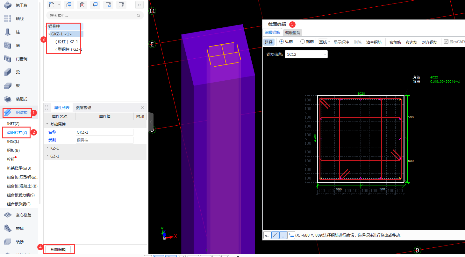
Task: Switch to the 图层管理 tab
Action: [x=83, y=108]
